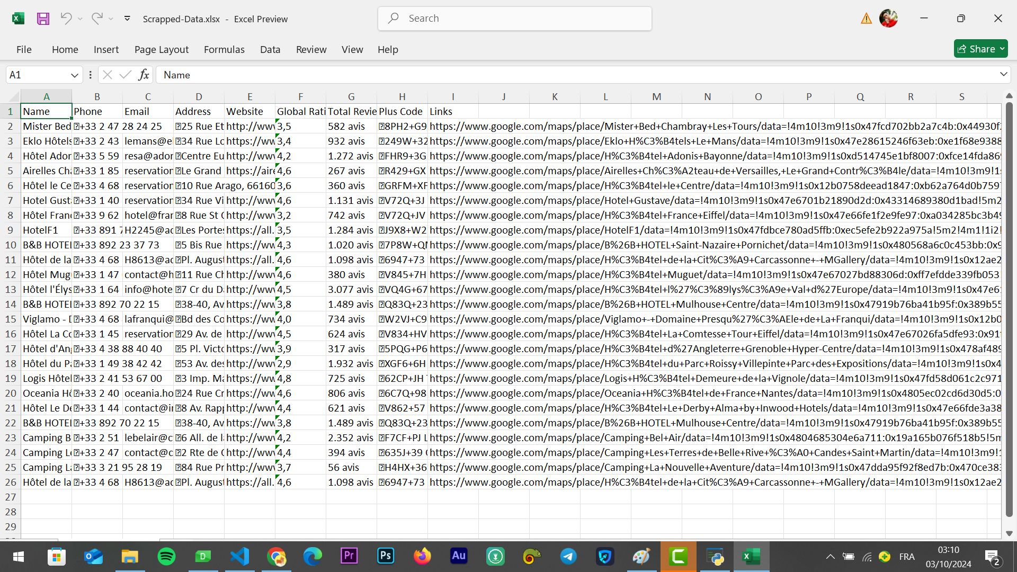Select the cell containing 'Global Rati'
The image size is (1017, 572).
pos(300,112)
